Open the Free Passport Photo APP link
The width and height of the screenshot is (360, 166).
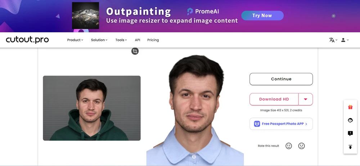[x=281, y=124]
